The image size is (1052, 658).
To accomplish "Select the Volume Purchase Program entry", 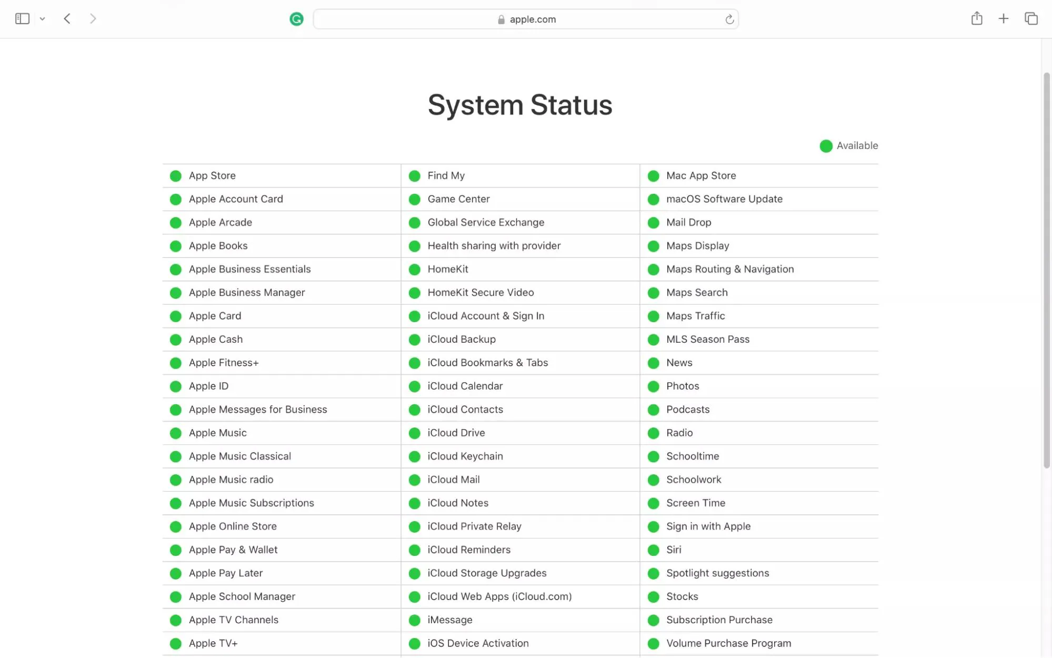I will [x=728, y=644].
